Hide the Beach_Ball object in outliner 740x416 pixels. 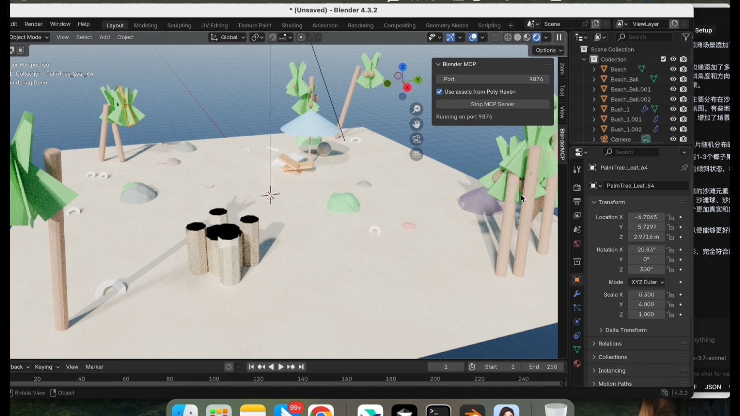pos(673,79)
